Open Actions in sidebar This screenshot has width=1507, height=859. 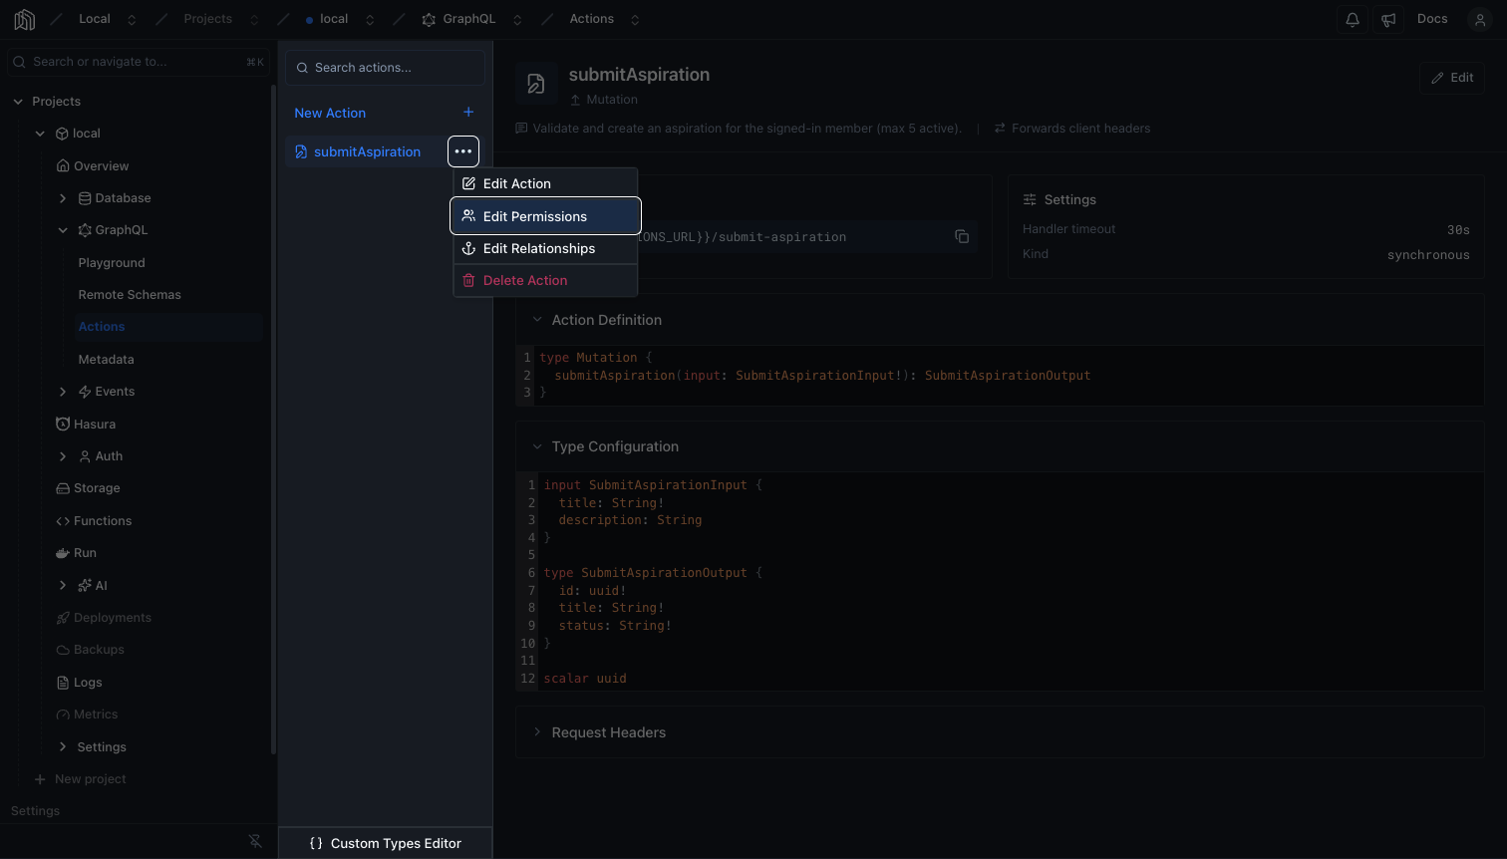pyautogui.click(x=102, y=327)
